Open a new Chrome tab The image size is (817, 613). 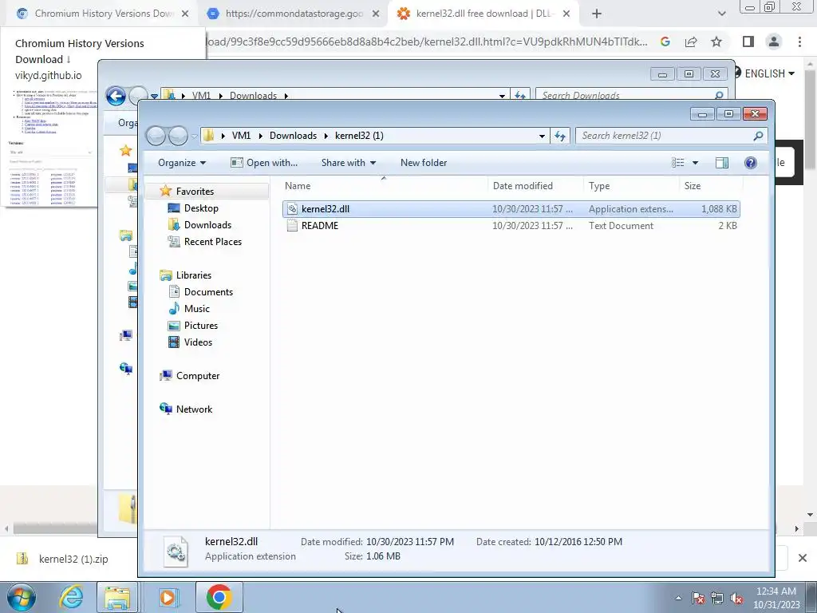pos(597,14)
